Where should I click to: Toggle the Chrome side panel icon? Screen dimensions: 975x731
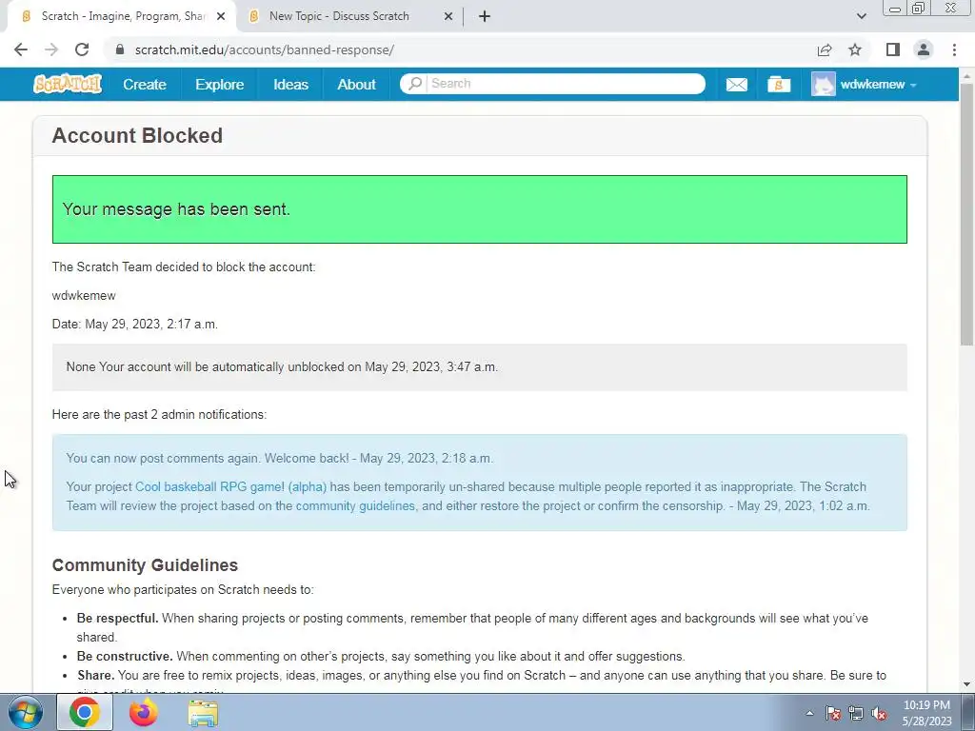point(893,49)
